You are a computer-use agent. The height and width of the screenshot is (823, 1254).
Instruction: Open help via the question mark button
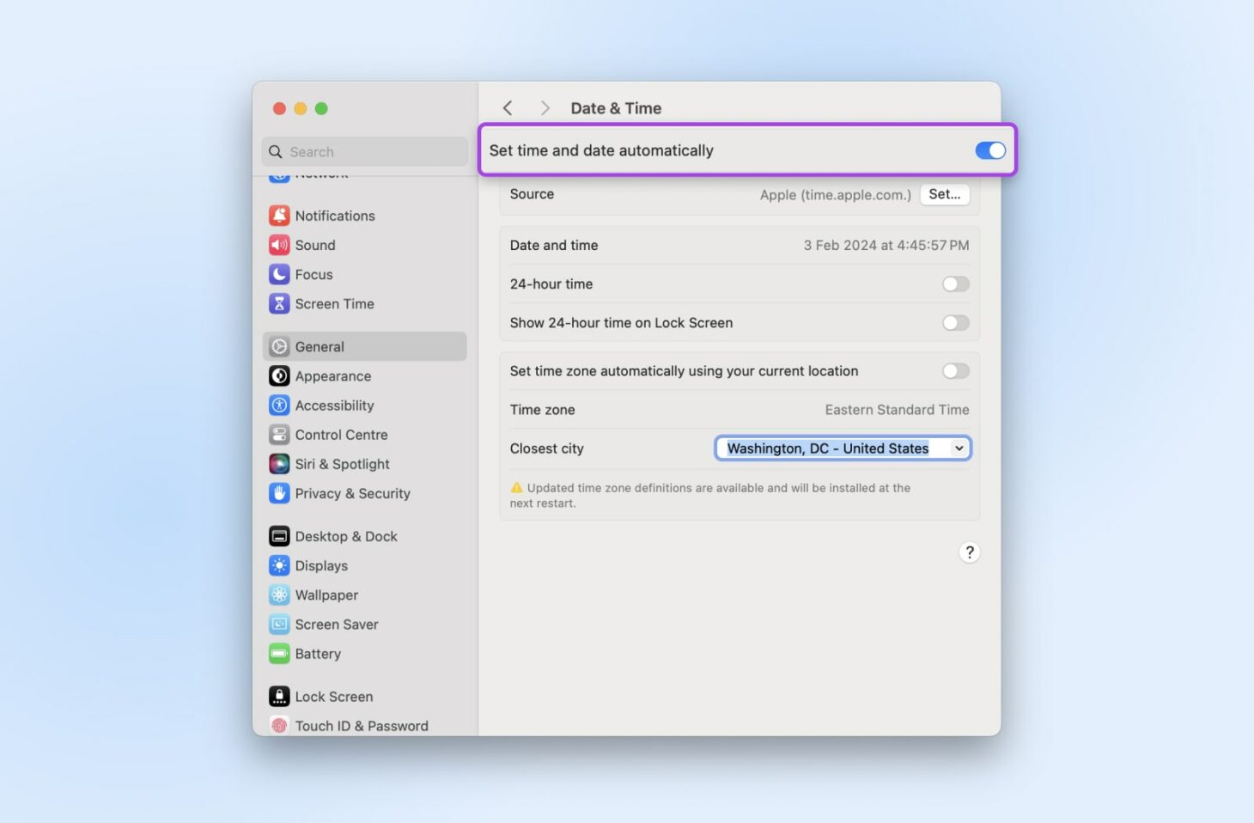[x=969, y=552]
